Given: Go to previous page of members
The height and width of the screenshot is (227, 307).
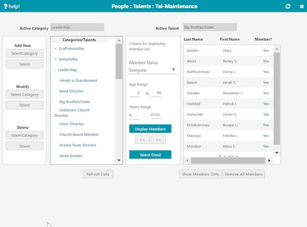Looking at the screenshot, I should click(x=142, y=139).
